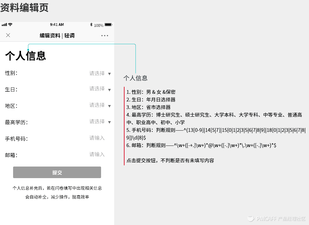Open the 性别 dropdown arrow

tap(109, 74)
